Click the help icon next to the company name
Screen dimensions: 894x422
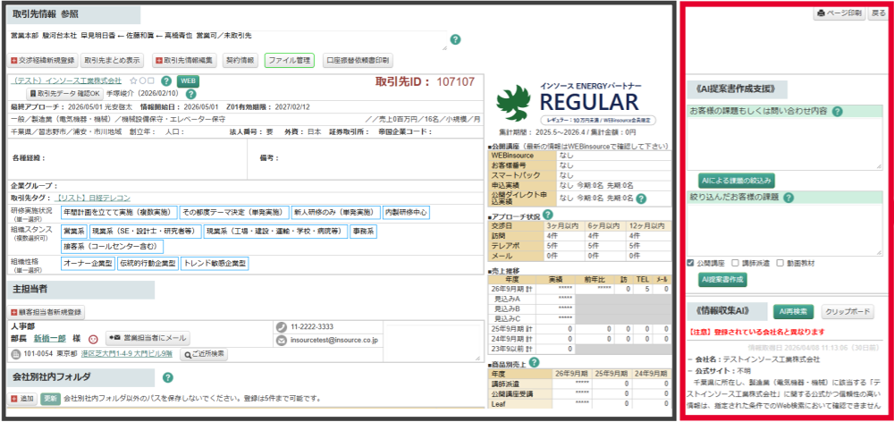coord(166,81)
